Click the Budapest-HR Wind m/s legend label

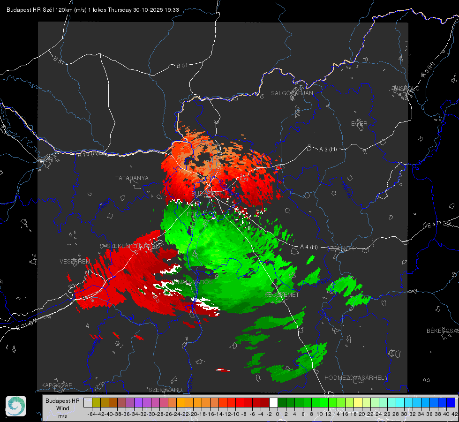tap(62, 408)
